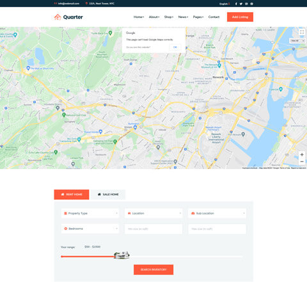This screenshot has height=301, width=307.
Task: Click the Add Listing button
Action: (x=240, y=17)
